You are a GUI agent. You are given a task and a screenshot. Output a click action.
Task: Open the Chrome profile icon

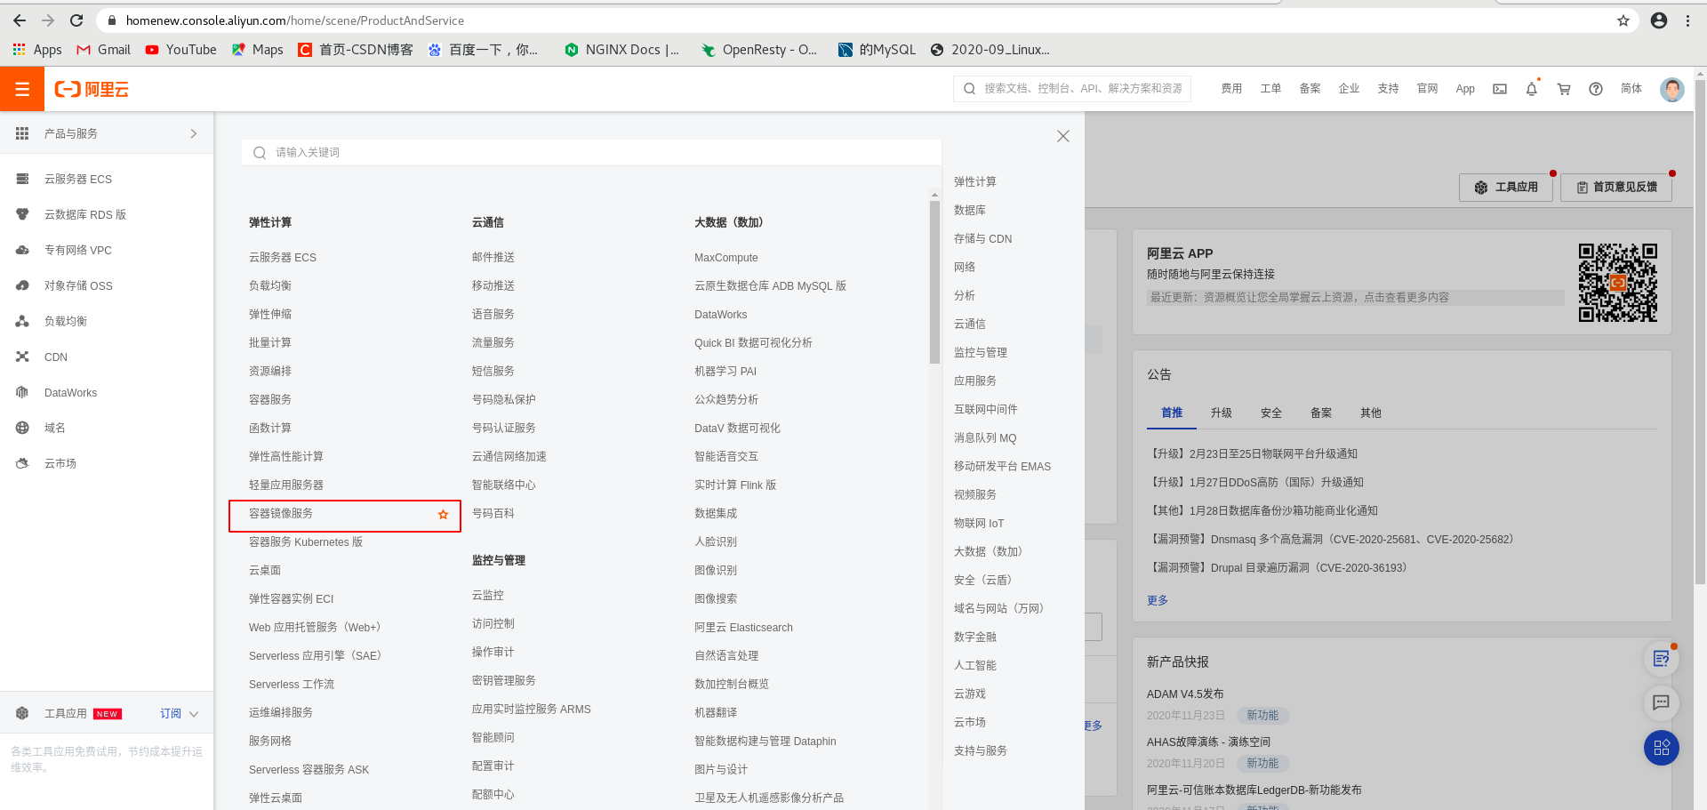click(x=1659, y=20)
